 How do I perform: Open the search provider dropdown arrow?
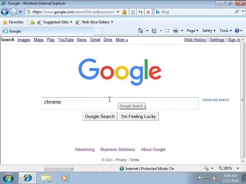point(243,12)
